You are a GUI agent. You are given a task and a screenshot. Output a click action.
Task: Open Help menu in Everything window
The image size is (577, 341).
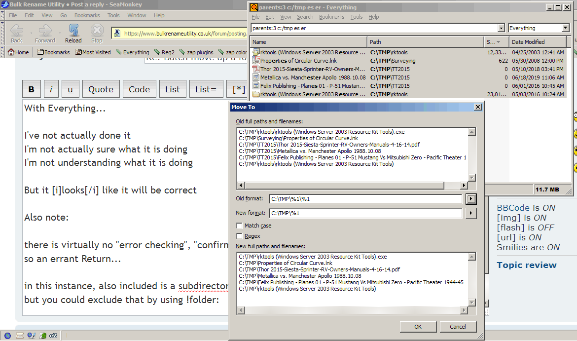tap(373, 17)
